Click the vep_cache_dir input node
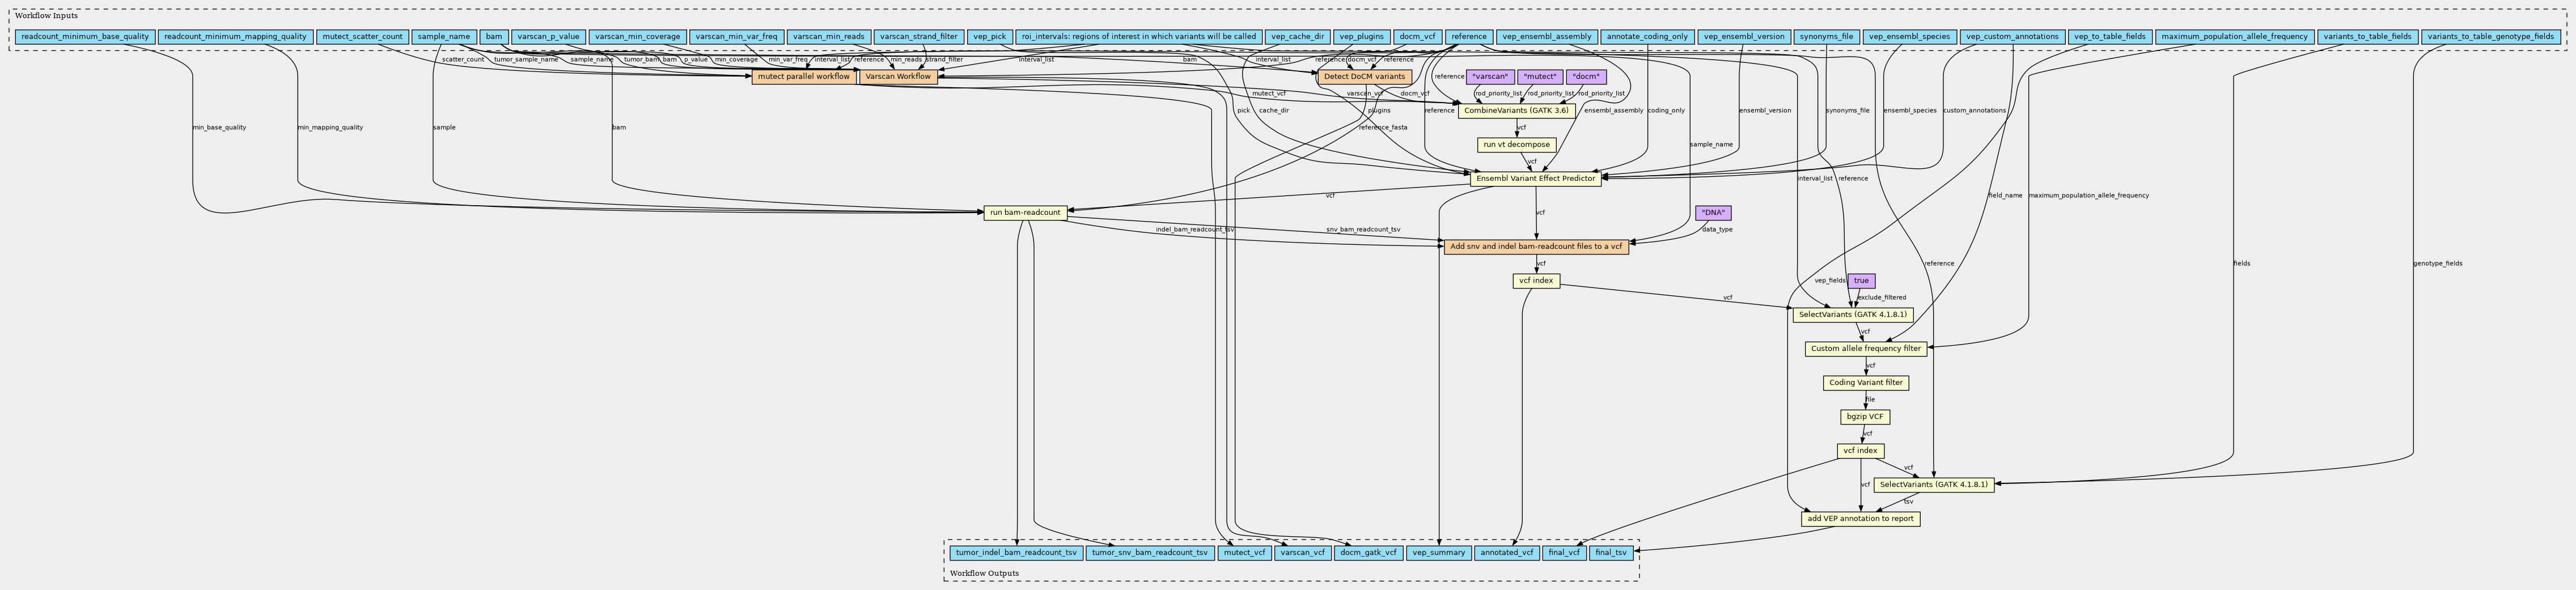Viewport: 2576px width, 590px height. [1297, 37]
